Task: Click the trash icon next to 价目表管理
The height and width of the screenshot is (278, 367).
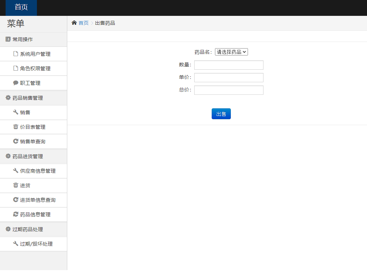Action: [x=15, y=127]
